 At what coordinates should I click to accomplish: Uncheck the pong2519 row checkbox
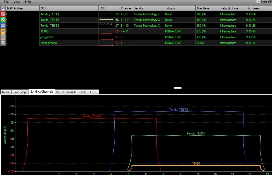coord(3,37)
